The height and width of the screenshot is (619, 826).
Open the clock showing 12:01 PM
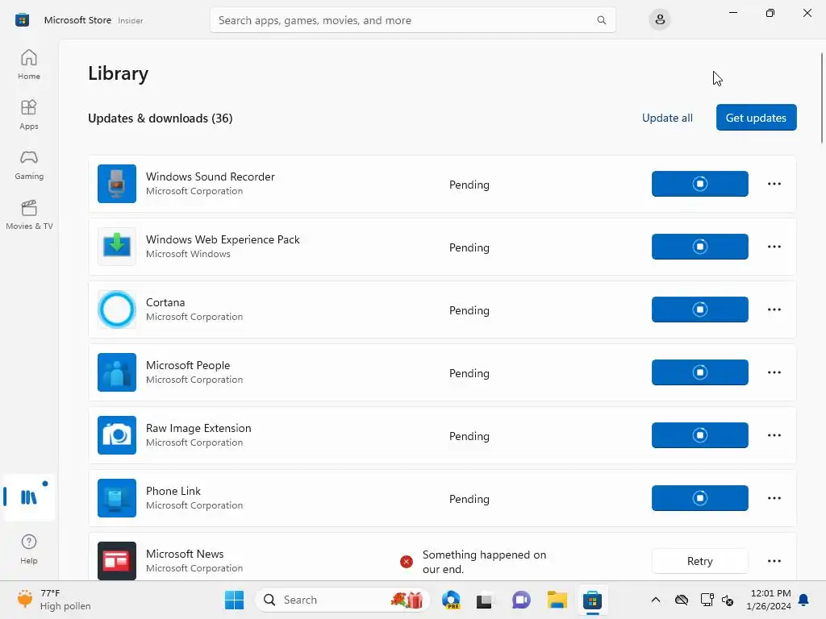click(x=769, y=600)
